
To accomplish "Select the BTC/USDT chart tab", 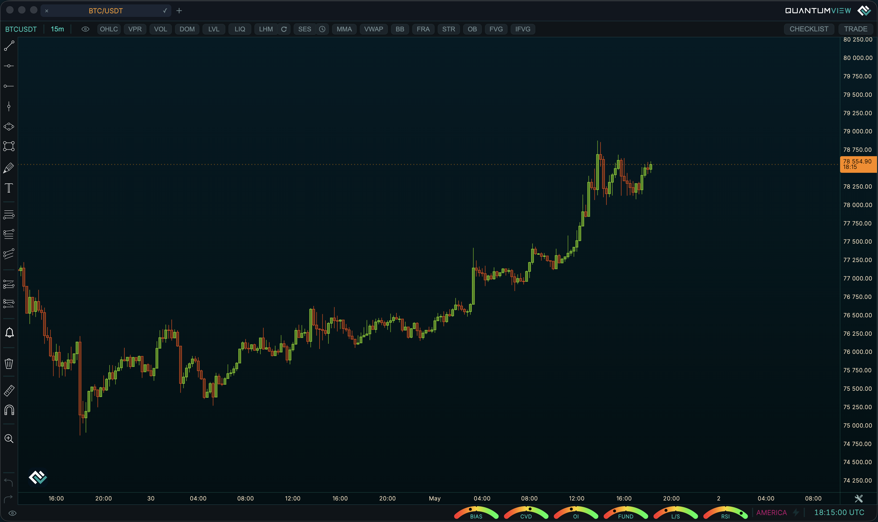I will tap(106, 11).
